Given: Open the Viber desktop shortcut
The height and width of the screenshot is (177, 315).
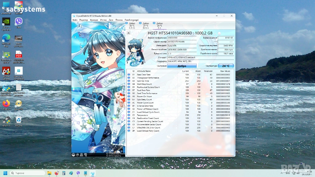Looking at the screenshot, I should coord(18,23).
